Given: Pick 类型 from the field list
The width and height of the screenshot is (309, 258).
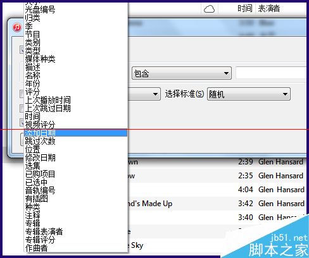Looking at the screenshot, I should [76, 51].
